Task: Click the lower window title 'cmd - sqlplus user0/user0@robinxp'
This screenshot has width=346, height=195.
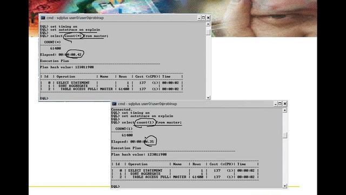Action: [x=148, y=103]
